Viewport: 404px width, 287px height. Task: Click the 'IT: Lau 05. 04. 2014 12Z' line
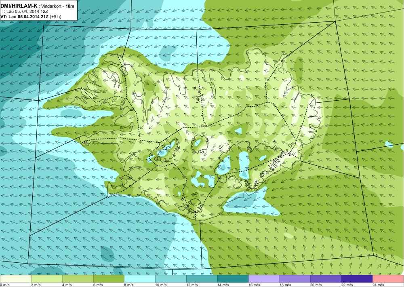24,12
